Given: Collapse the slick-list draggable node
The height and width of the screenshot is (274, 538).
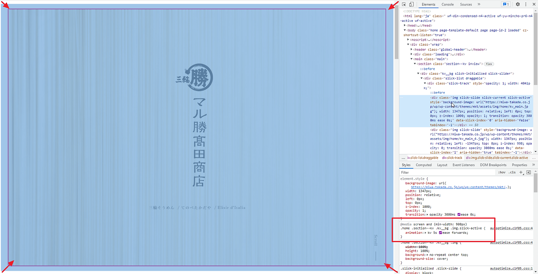Looking at the screenshot, I should coord(422,78).
